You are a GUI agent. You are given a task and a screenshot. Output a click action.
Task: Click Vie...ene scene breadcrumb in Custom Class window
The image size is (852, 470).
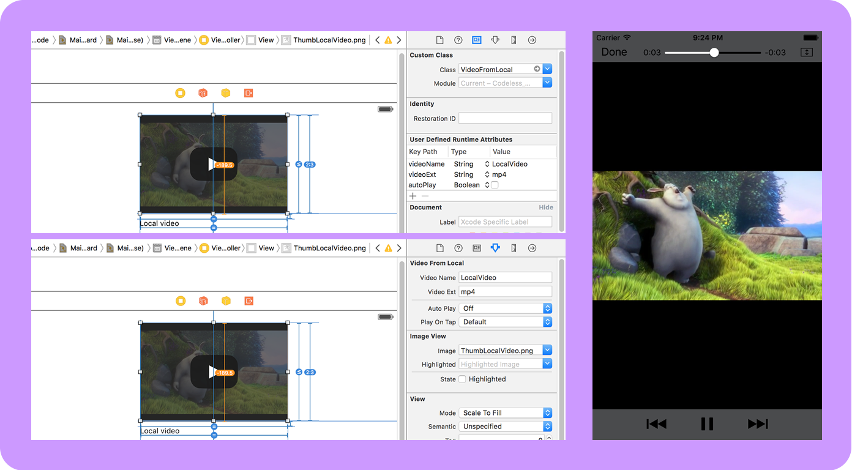(172, 40)
